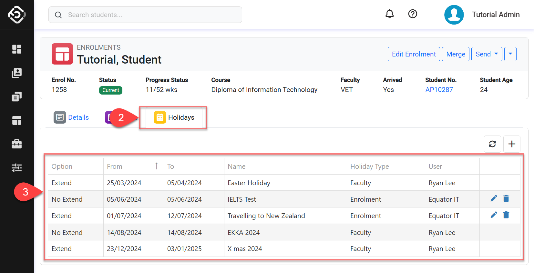Click the refresh holidays list button

point(492,144)
